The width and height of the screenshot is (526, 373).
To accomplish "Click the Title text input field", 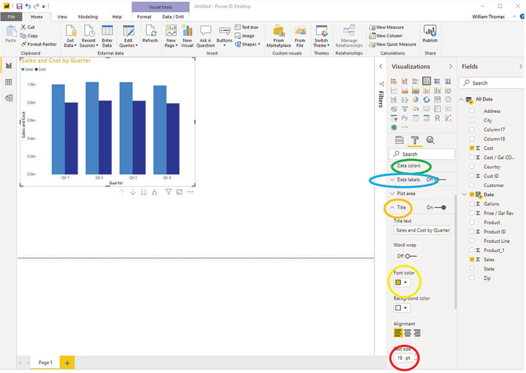I will point(421,230).
